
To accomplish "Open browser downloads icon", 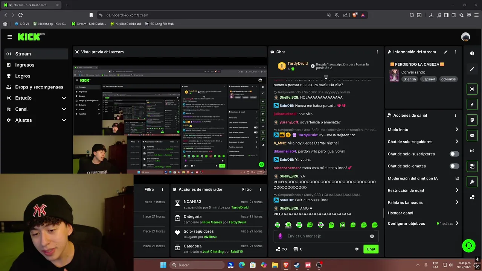I will pyautogui.click(x=431, y=15).
